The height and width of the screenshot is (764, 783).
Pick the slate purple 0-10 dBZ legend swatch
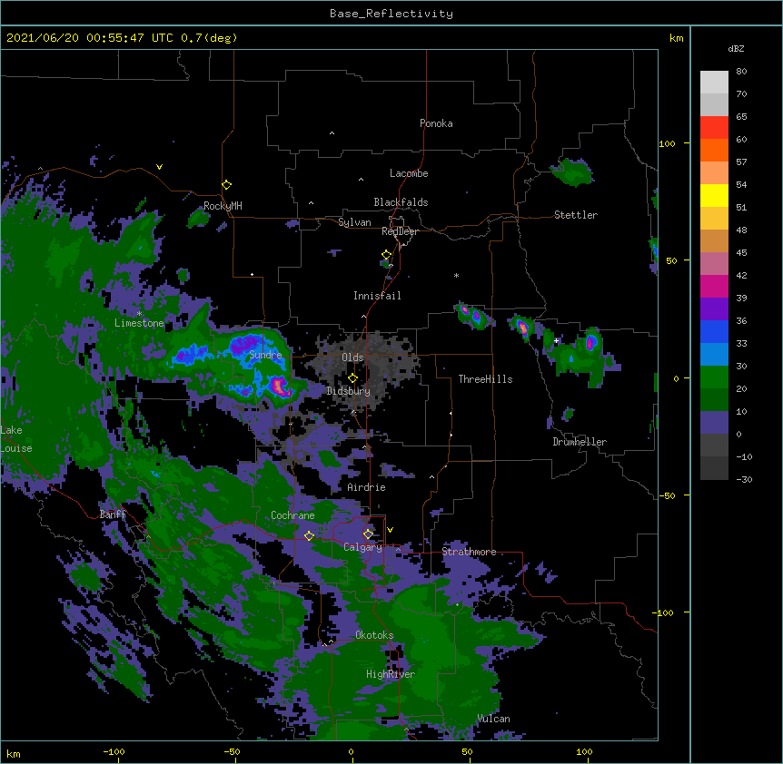[x=714, y=423]
